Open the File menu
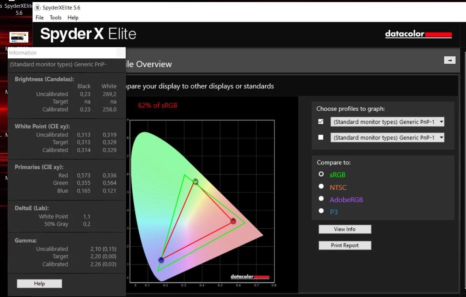This screenshot has width=466, height=297. coord(40,17)
